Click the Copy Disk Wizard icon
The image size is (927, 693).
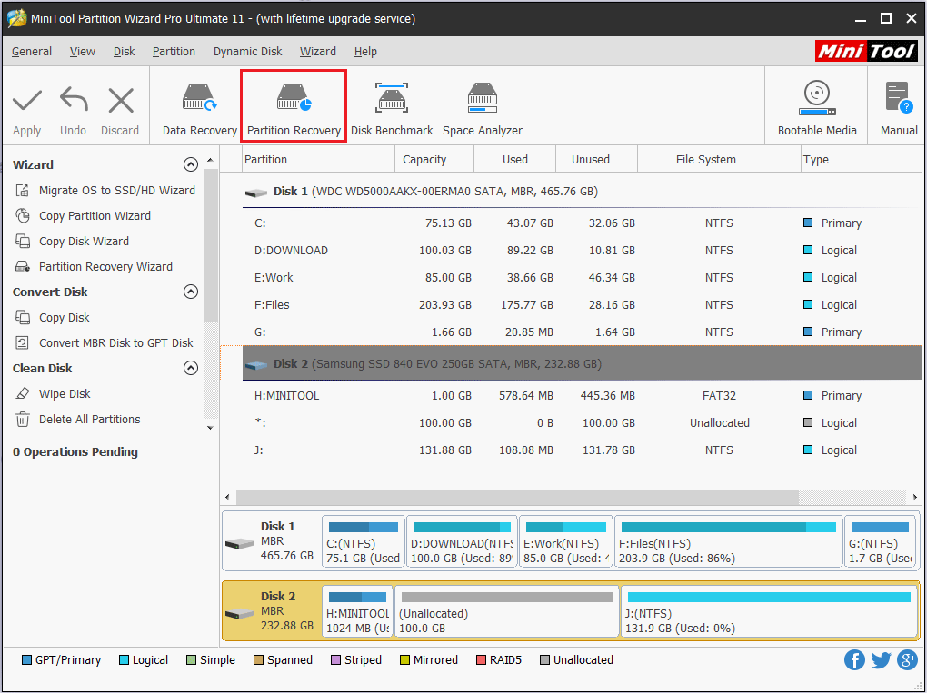(23, 241)
